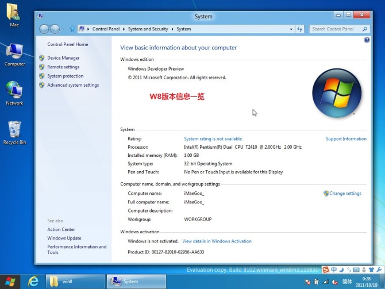Open Device Manager from the sidebar
The height and width of the screenshot is (289, 385).
(x=63, y=58)
